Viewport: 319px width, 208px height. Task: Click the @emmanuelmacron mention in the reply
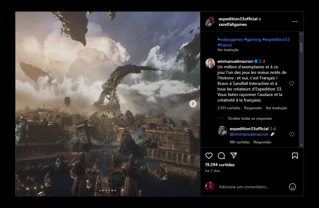[249, 134]
